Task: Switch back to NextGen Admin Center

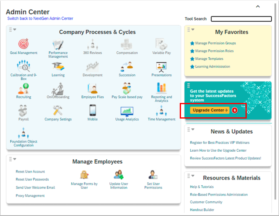Action: pyautogui.click(x=40, y=18)
